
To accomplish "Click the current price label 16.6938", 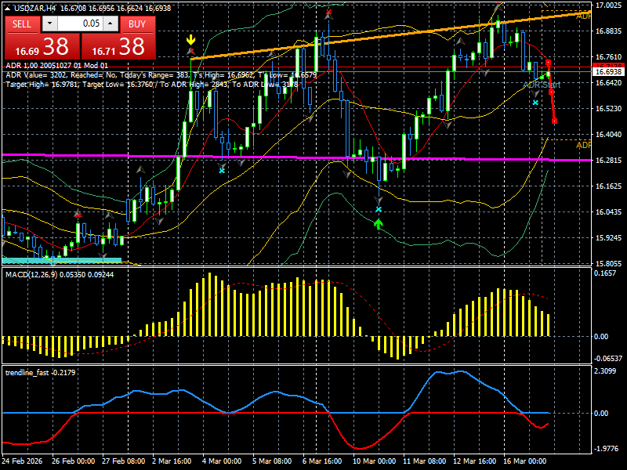I will [608, 71].
